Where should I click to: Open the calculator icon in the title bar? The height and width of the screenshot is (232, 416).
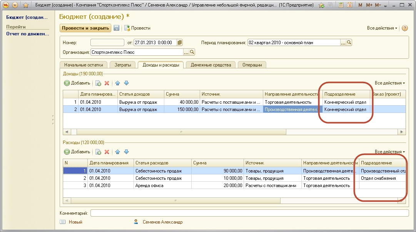[341, 5]
